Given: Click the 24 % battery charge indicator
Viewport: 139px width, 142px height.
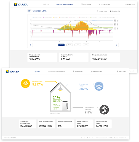Looking at the screenshot, I should (x=56, y=97).
